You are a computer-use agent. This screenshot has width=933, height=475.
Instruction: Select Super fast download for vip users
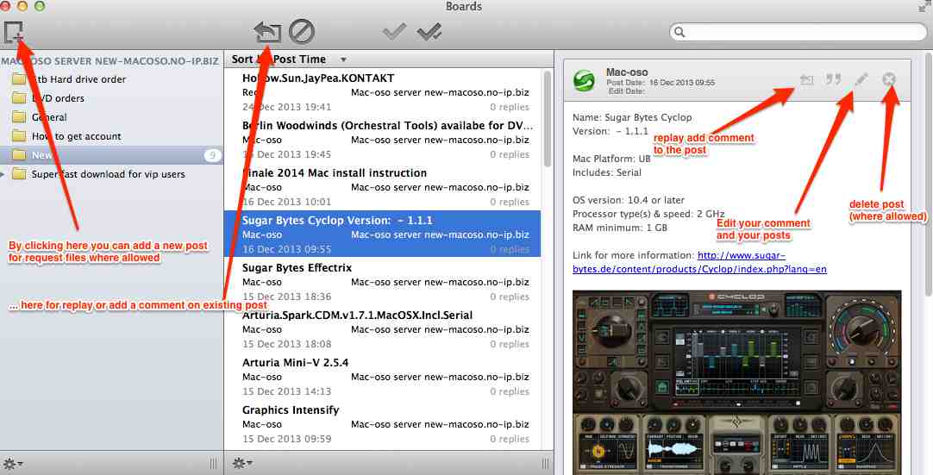[x=112, y=174]
